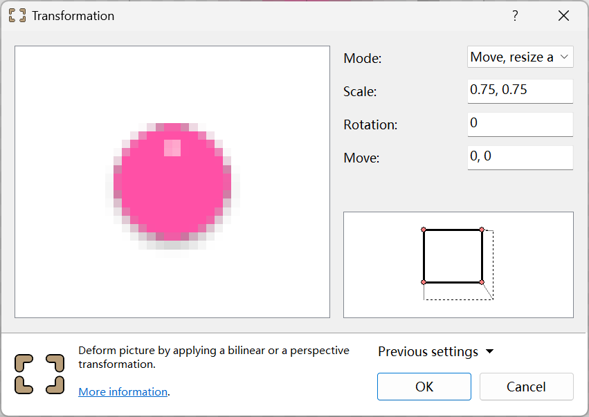The image size is (589, 417).
Task: Expand the Previous settings menu
Action: [x=436, y=352]
